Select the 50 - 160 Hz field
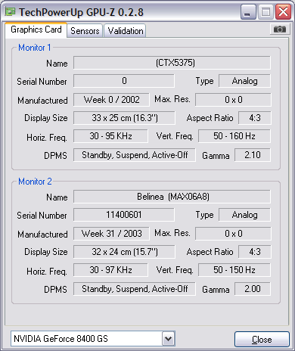Image resolution: width=295 pixels, height=351 pixels. click(x=234, y=136)
